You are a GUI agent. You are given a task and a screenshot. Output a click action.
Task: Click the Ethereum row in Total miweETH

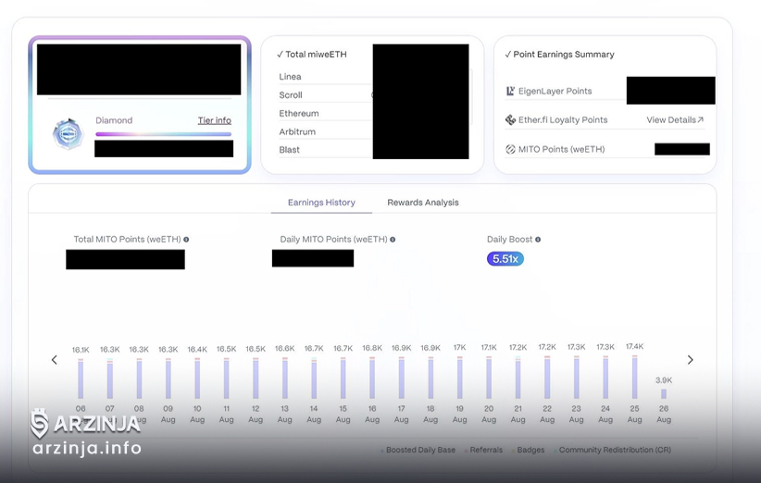(325, 114)
